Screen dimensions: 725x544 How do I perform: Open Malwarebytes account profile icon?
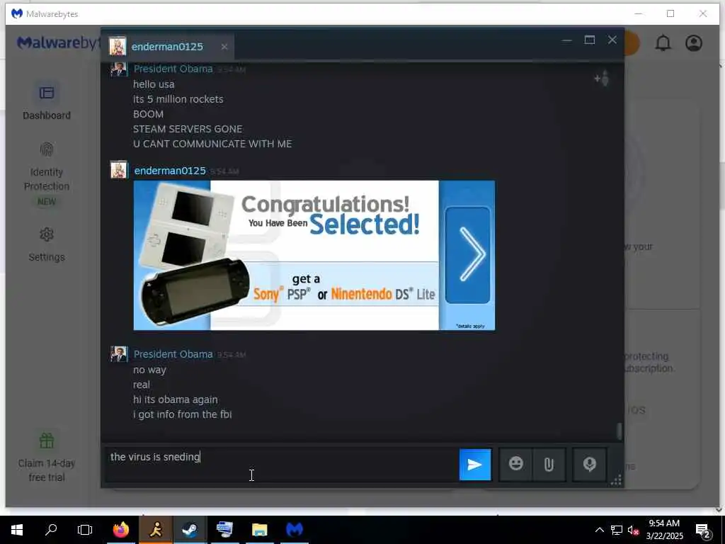pos(694,43)
